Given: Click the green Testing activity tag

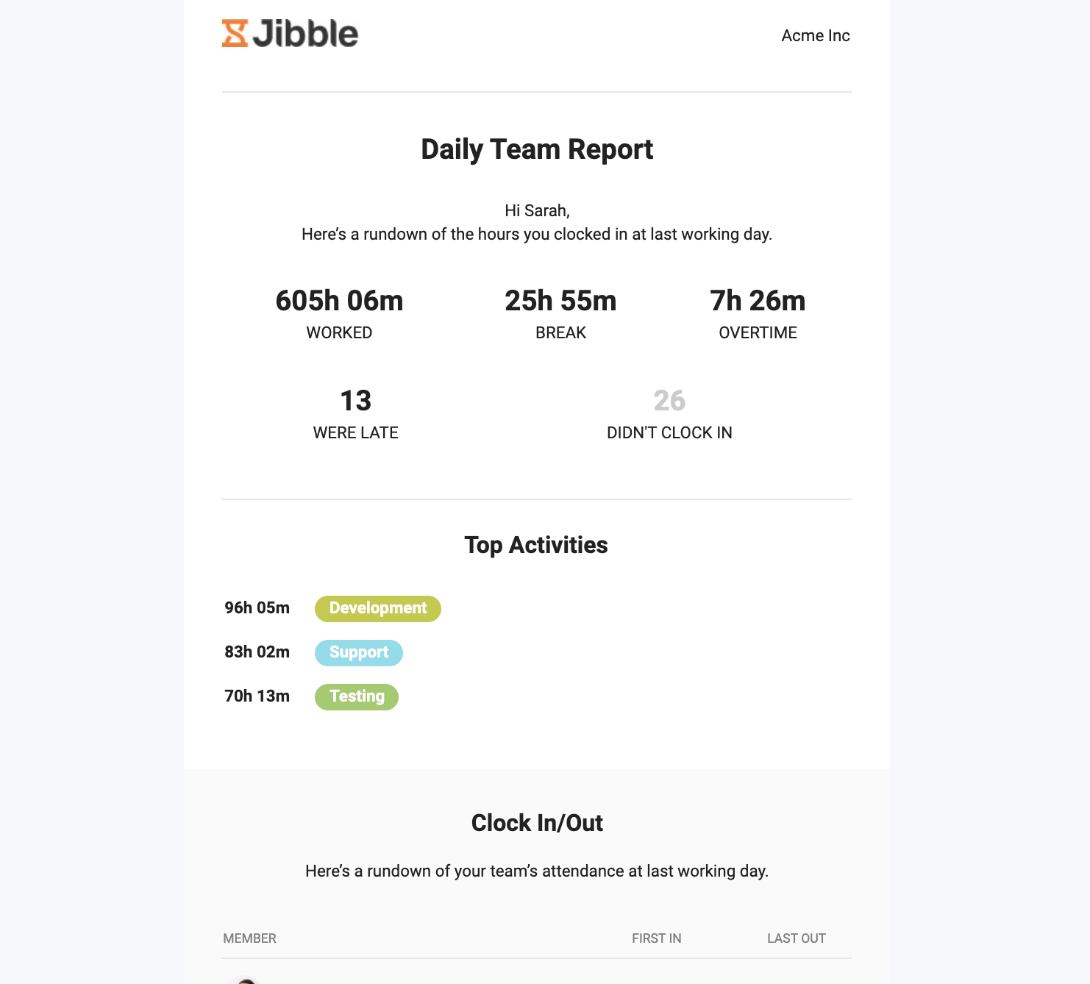Looking at the screenshot, I should tap(357, 696).
